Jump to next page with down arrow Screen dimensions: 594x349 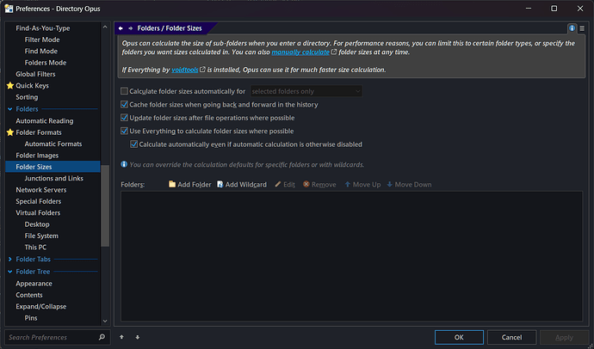[138, 337]
